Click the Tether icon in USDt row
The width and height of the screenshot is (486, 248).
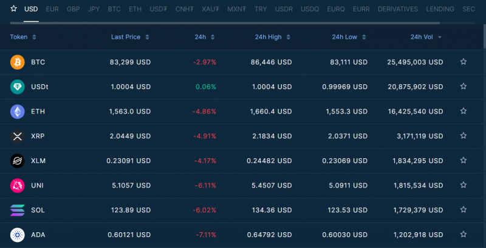point(18,87)
